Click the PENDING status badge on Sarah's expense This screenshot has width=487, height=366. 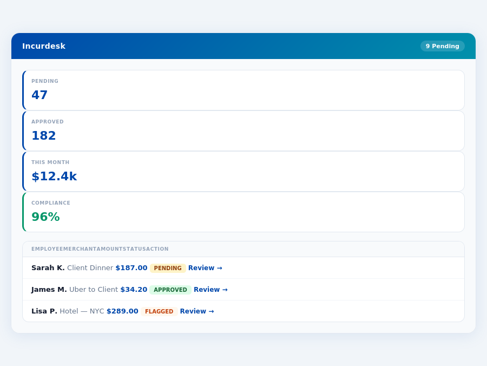pos(168,268)
